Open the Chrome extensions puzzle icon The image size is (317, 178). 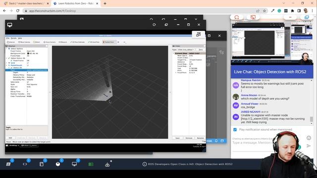(292, 11)
